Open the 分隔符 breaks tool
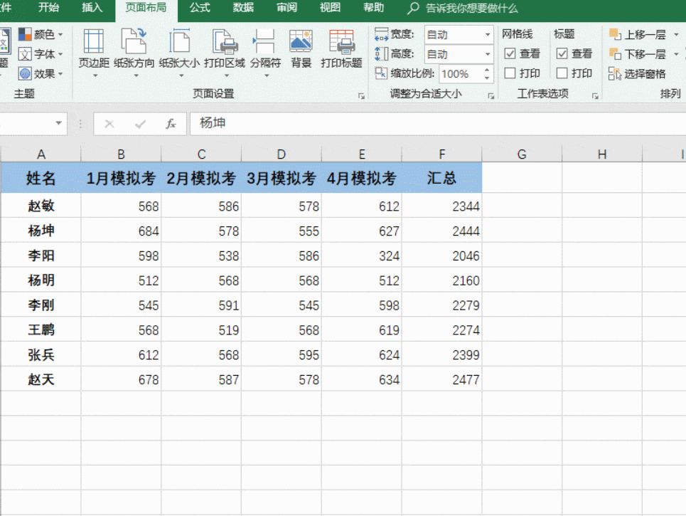686x516 pixels. click(265, 52)
